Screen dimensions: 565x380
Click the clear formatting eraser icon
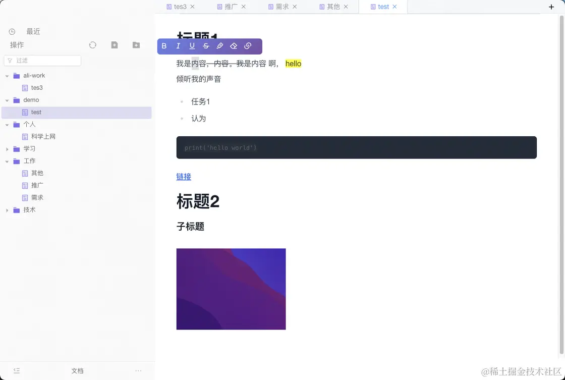[234, 46]
